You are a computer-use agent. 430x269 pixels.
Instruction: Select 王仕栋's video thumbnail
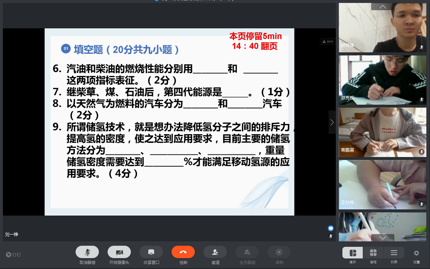point(382,185)
